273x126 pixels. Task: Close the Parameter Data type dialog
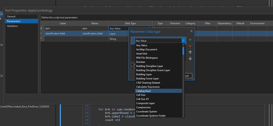click(x=191, y=31)
